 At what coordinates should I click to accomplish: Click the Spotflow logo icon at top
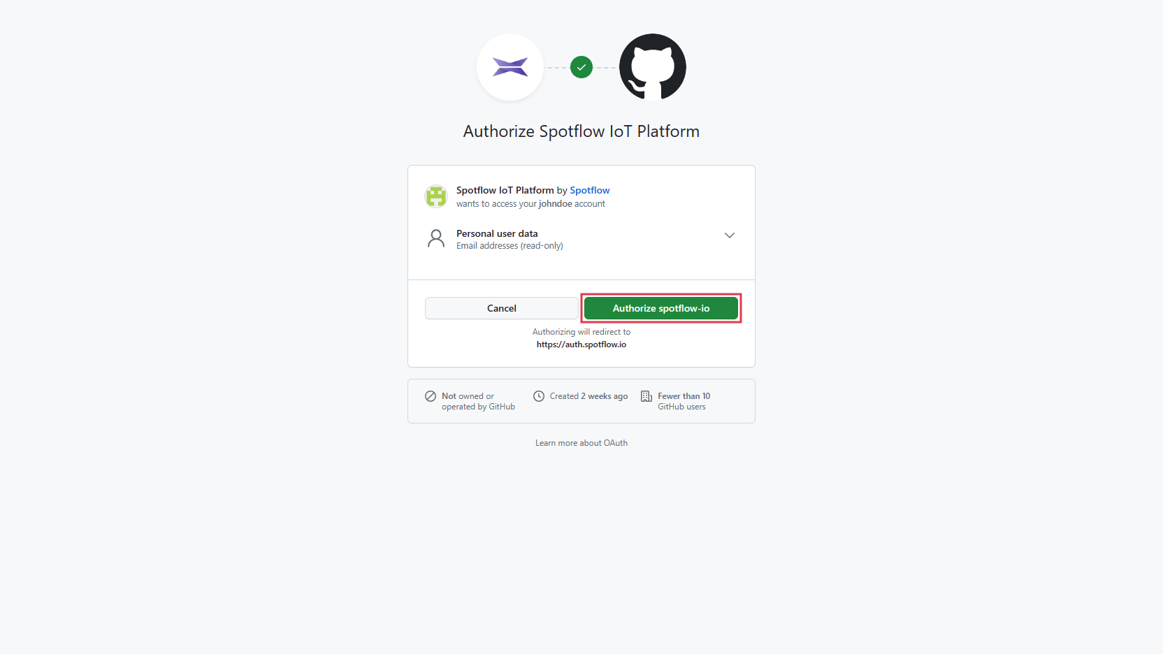(x=510, y=67)
